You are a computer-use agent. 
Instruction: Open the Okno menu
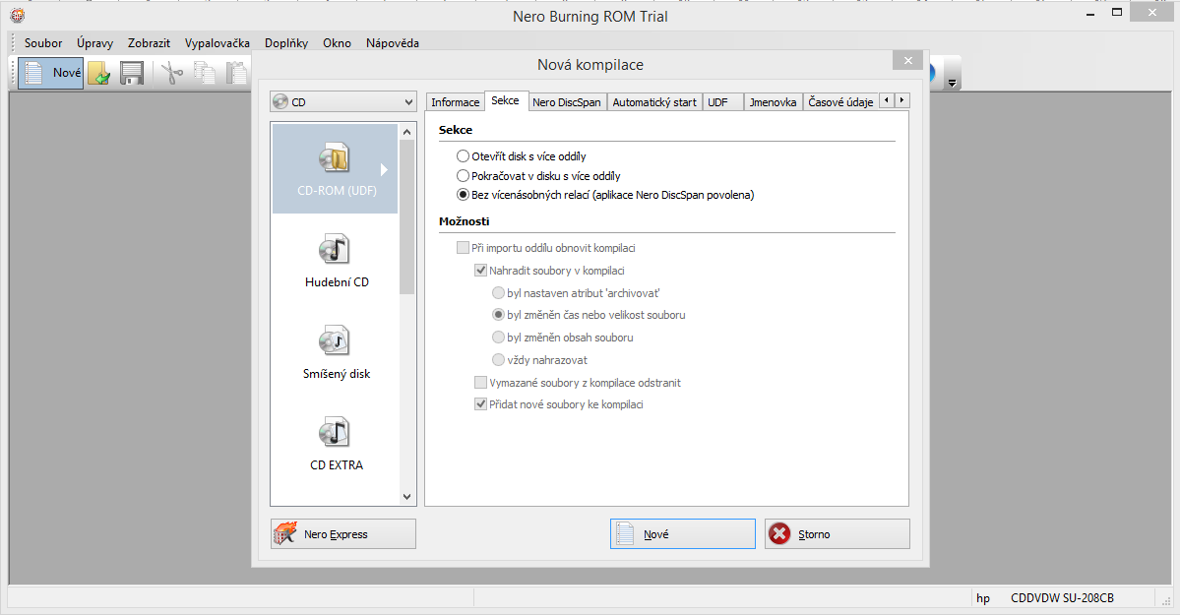coord(338,43)
